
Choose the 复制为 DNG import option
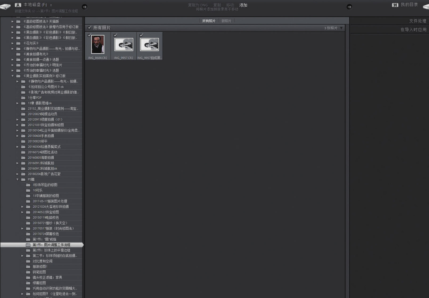pos(198,5)
